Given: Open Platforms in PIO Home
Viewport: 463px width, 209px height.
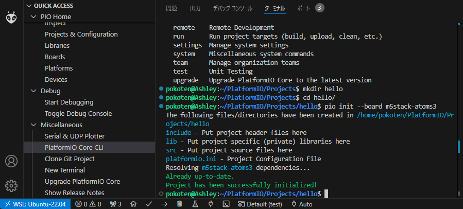Looking at the screenshot, I should 59,68.
